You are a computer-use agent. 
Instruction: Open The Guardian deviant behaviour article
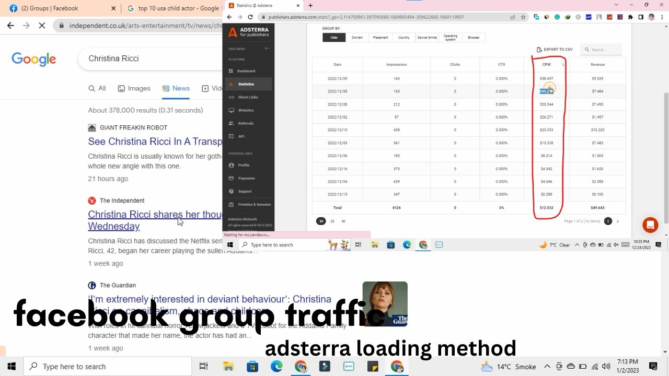pos(210,299)
